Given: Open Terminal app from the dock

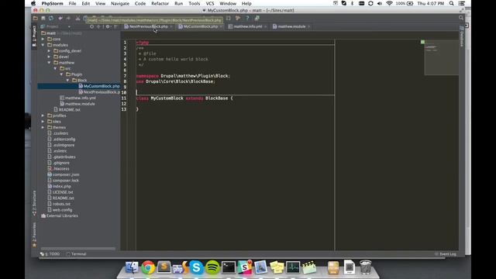Looking at the screenshot, I should tap(229, 267).
